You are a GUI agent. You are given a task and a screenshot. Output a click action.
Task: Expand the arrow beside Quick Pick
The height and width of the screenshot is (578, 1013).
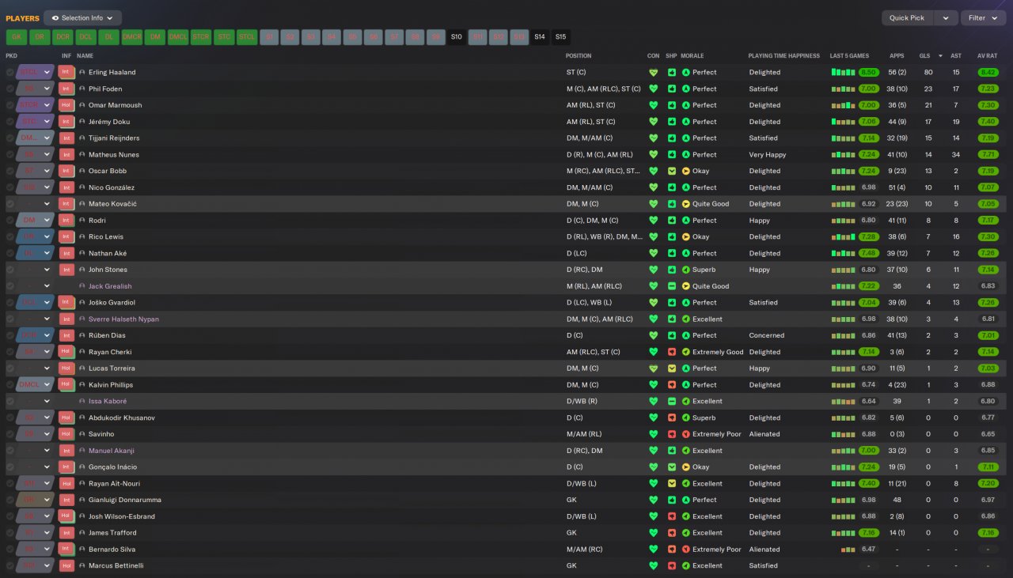pyautogui.click(x=946, y=18)
